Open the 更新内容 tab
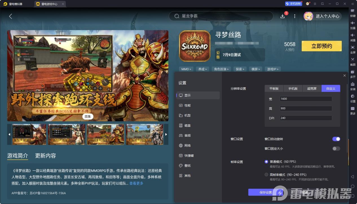Screen dimensions: 357x204 tap(45, 156)
